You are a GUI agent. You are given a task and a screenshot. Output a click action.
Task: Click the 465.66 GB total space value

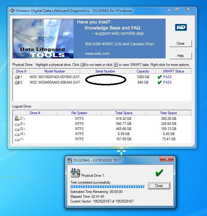(x=124, y=129)
